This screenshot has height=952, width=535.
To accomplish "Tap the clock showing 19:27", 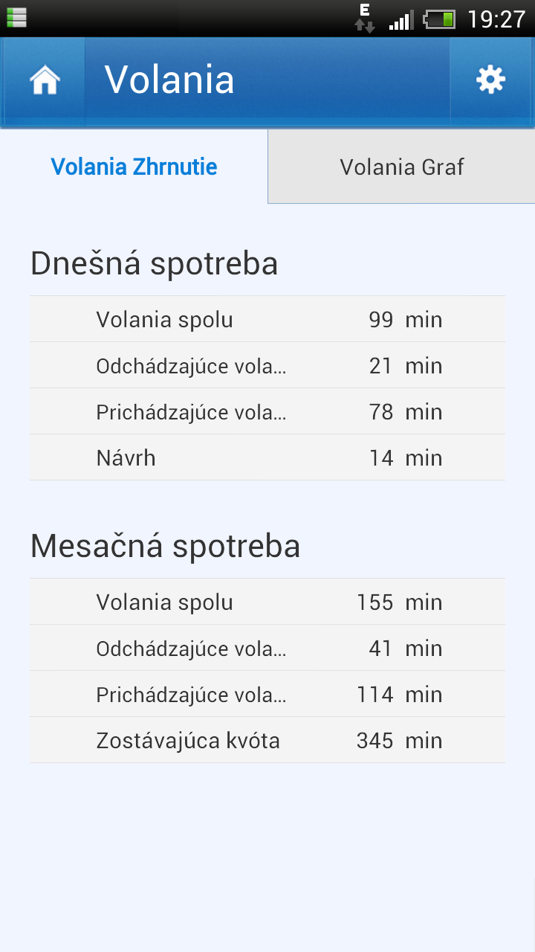I will (496, 19).
